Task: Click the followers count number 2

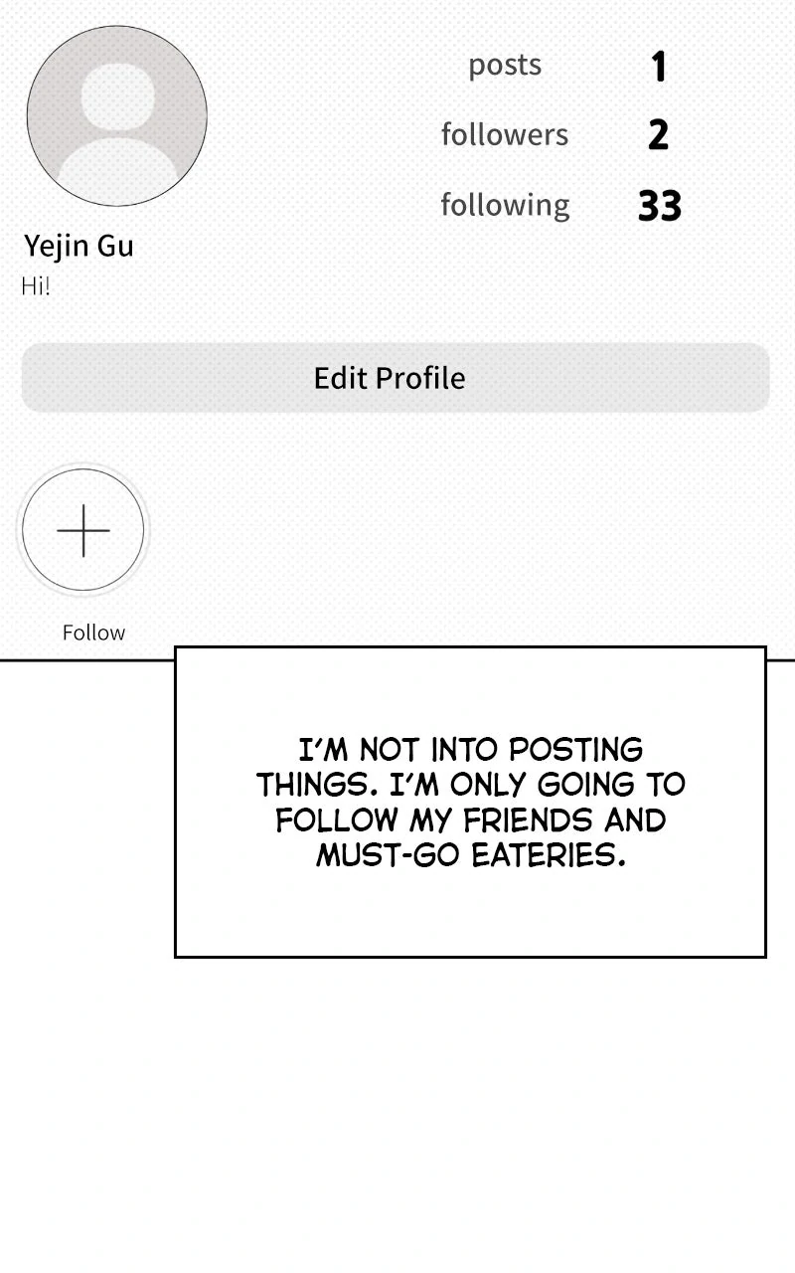Action: 658,135
